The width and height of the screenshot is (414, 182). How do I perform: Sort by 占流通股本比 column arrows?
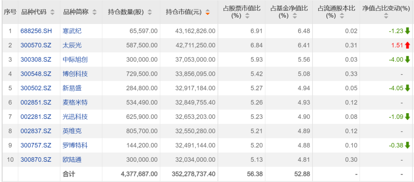(x=342, y=16)
